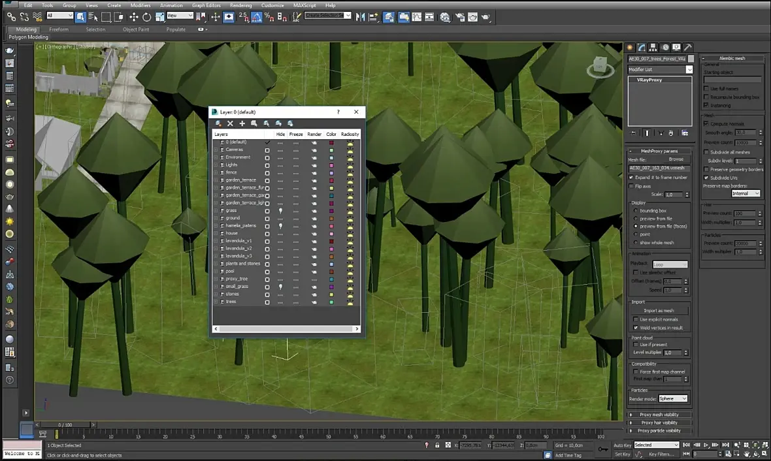Image resolution: width=771 pixels, height=461 pixels.
Task: Click the Import as mesh button
Action: pos(659,311)
